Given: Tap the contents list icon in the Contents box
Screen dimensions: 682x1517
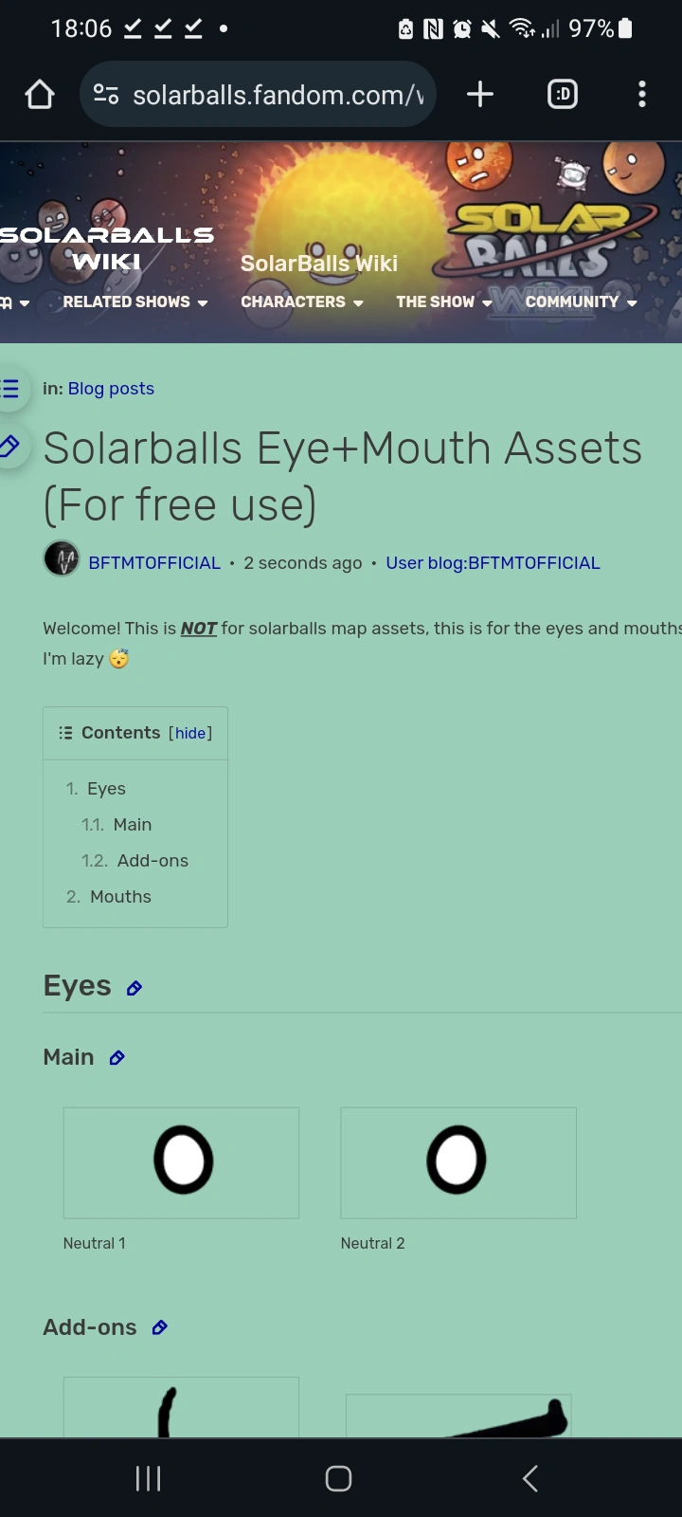Looking at the screenshot, I should point(64,732).
